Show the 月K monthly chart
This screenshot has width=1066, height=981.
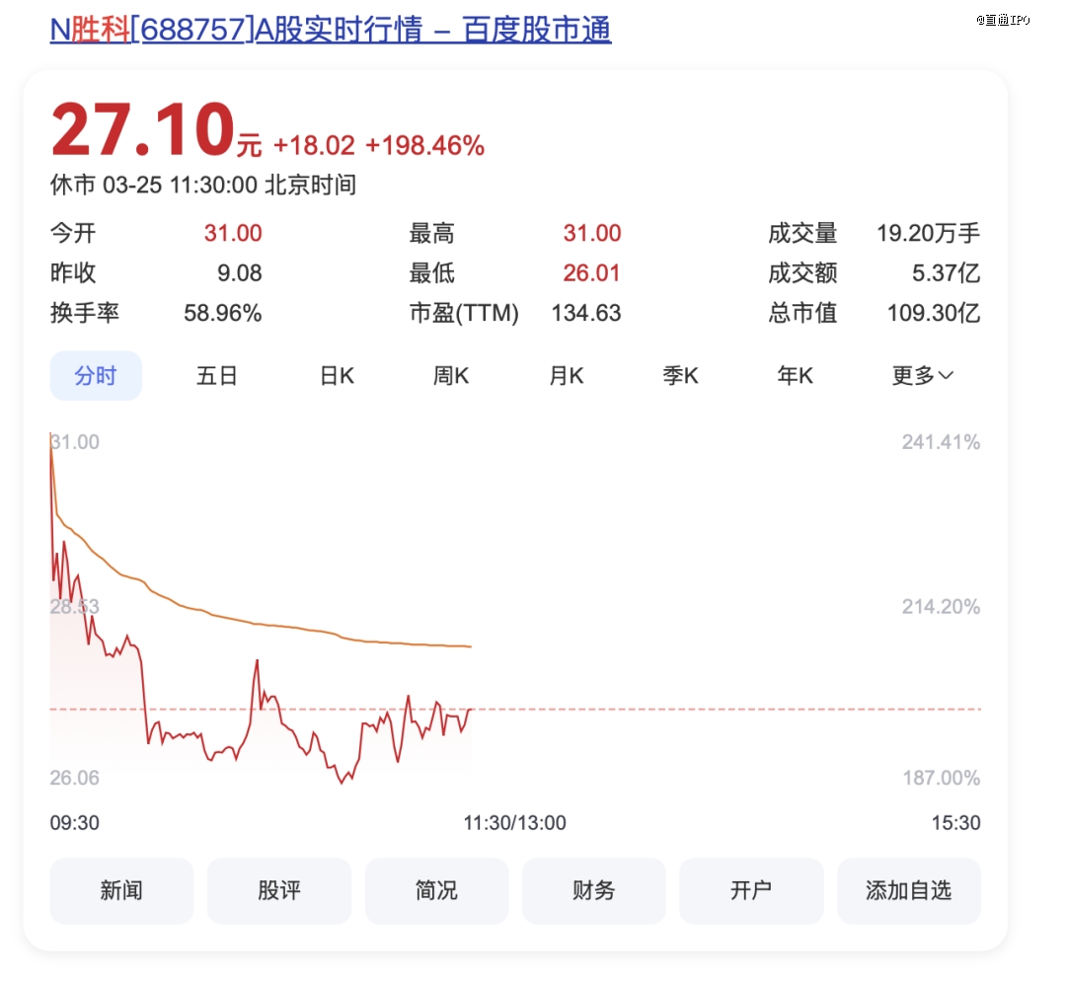point(567,376)
